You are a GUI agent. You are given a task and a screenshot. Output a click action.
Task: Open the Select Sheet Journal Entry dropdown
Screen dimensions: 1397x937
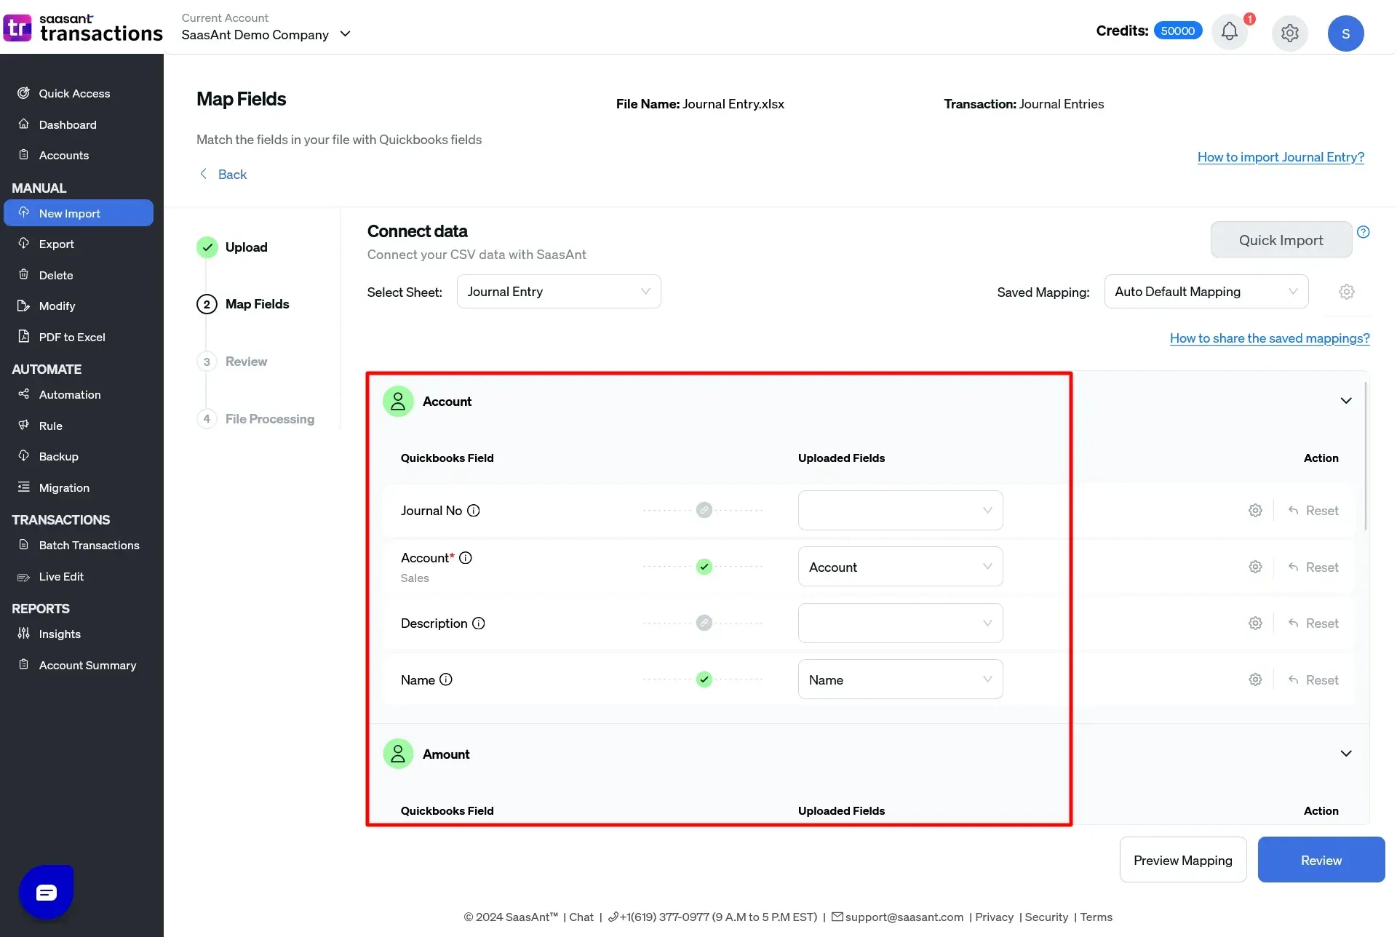point(559,292)
